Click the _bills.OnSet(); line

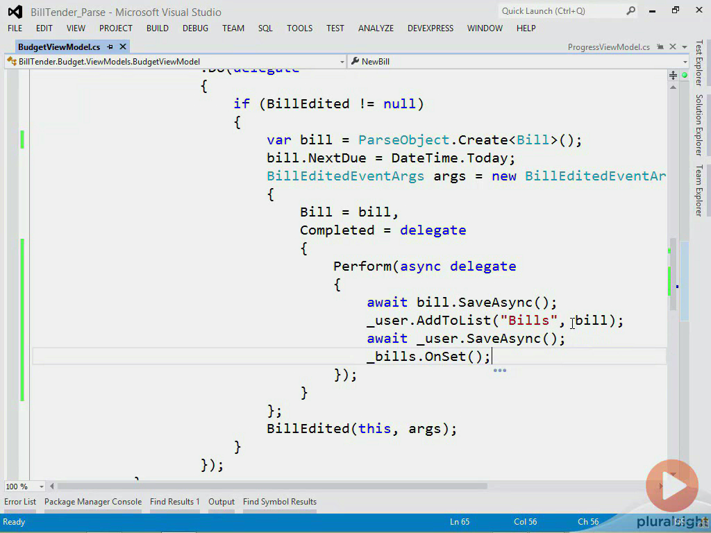coord(428,356)
